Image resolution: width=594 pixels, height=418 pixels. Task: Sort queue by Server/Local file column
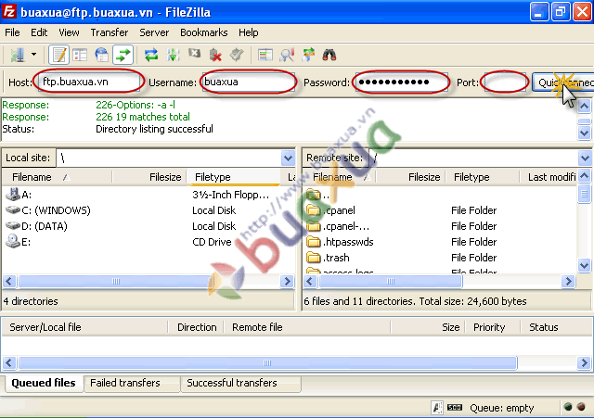pos(84,327)
